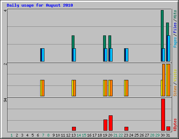
Task: Click the green hits bar for day 31
Action: click(x=167, y=29)
